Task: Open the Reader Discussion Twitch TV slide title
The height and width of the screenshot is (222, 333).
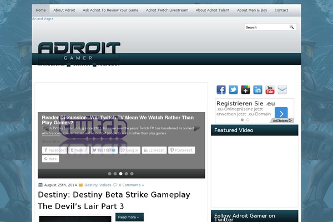Action: pos(118,120)
